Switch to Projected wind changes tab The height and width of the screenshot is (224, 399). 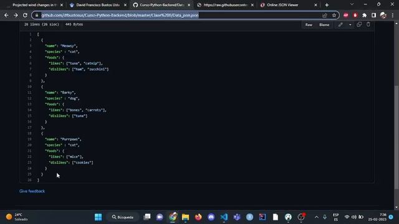tap(35, 5)
